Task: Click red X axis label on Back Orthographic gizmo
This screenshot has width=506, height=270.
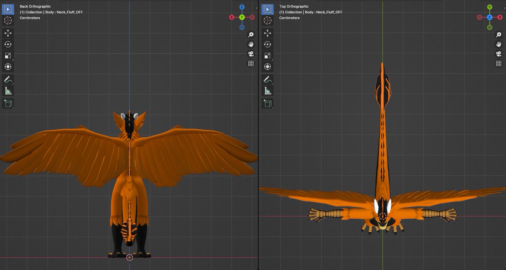Action: point(231,17)
